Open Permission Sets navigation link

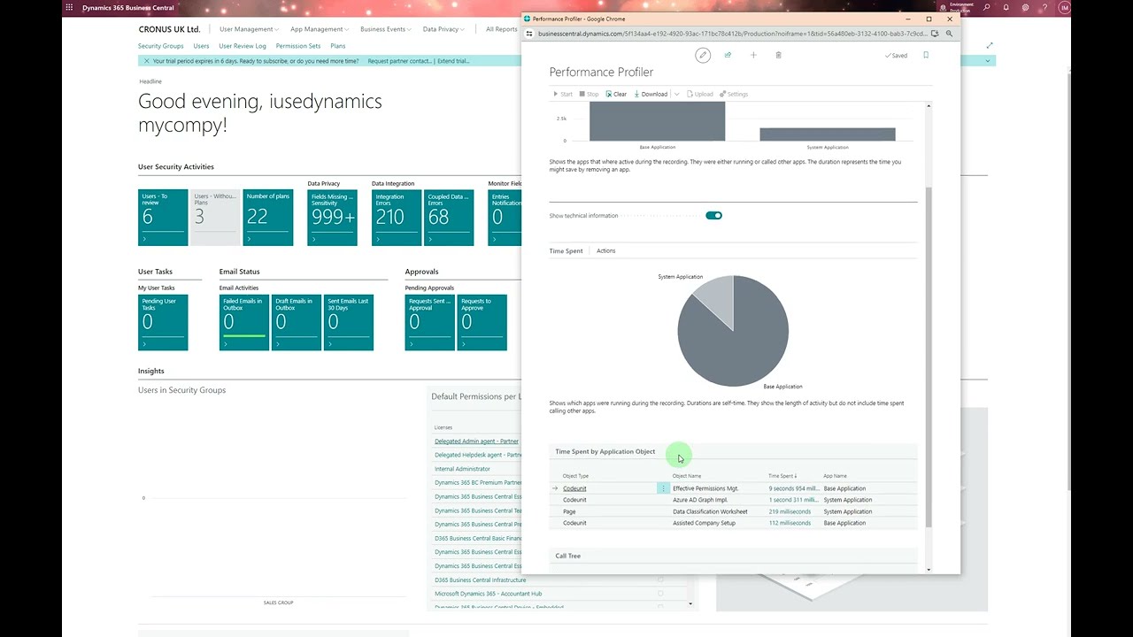point(297,46)
